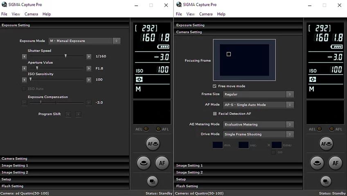Open Camera menu in left window
Viewport: 347px width, 196px height.
[x=31, y=14]
